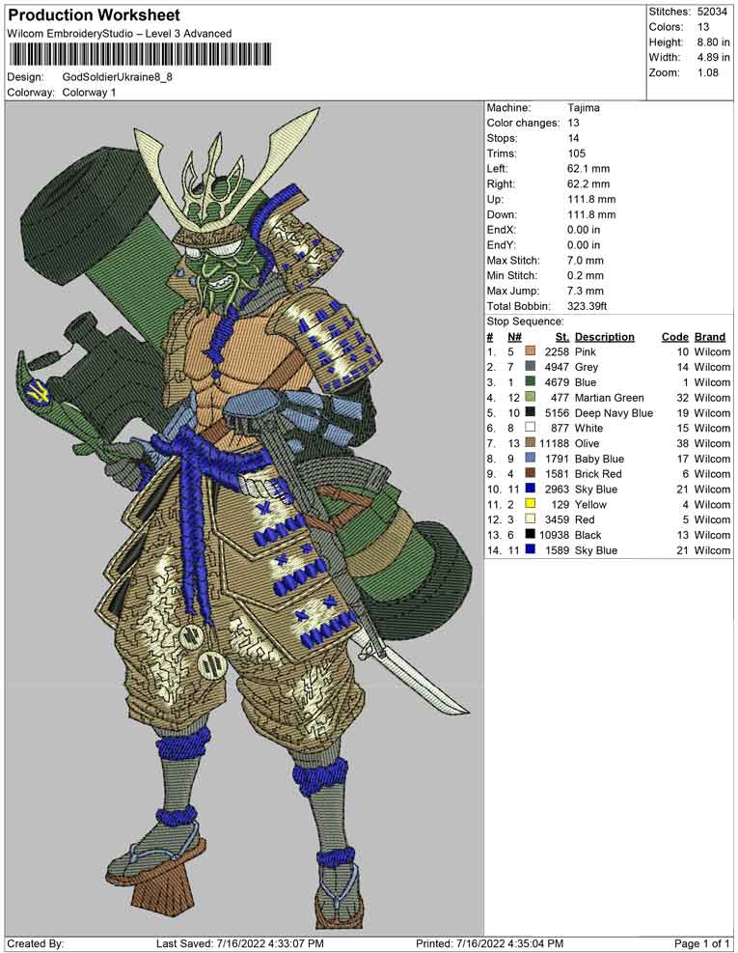Image resolution: width=738 pixels, height=953 pixels.
Task: Select the Brick Red color swatch
Action: [x=531, y=473]
